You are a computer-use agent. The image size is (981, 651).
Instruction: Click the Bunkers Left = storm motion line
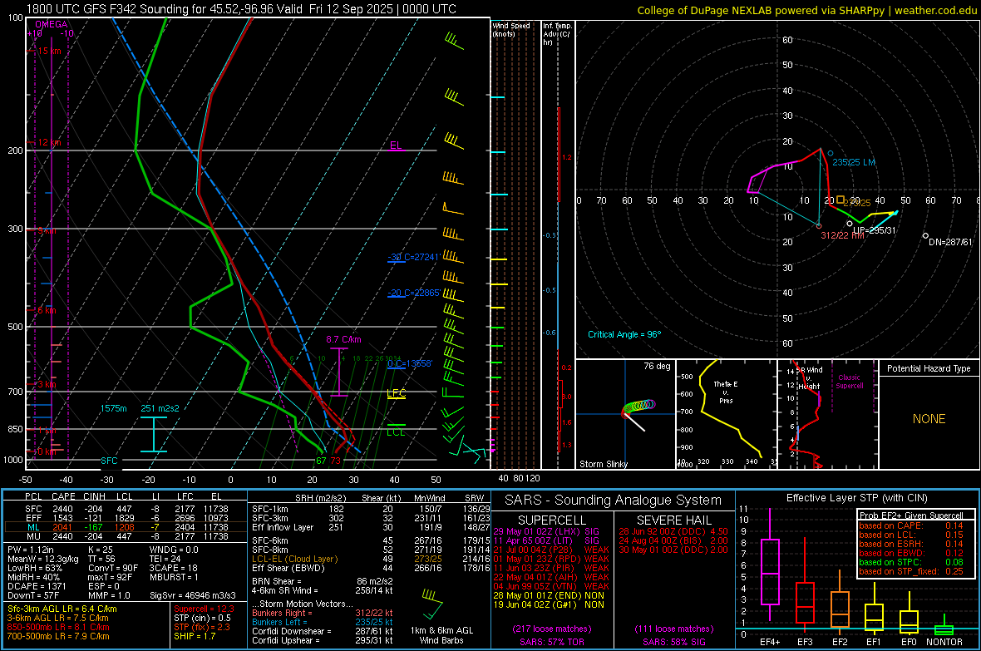point(323,622)
